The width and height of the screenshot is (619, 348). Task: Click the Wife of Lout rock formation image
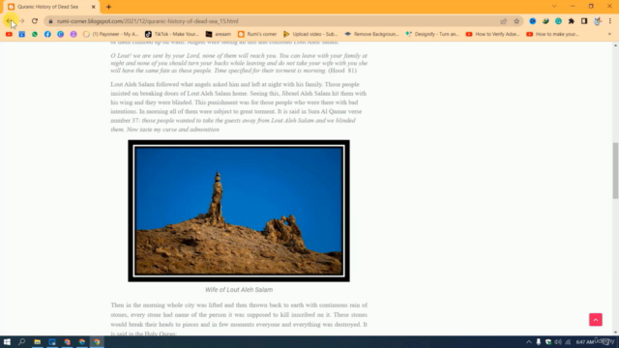pyautogui.click(x=239, y=211)
